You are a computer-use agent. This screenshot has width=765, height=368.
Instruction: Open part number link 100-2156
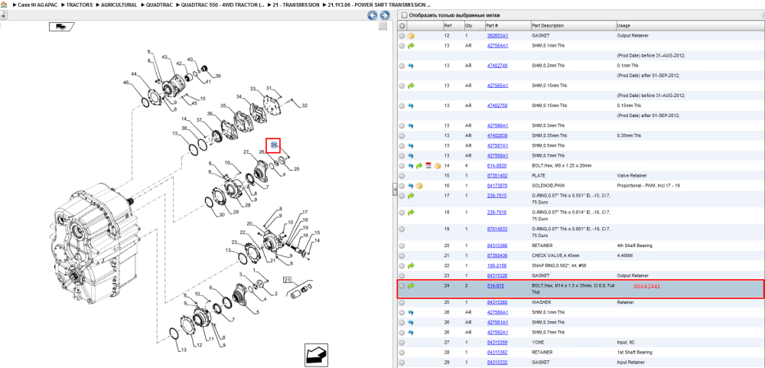click(495, 266)
